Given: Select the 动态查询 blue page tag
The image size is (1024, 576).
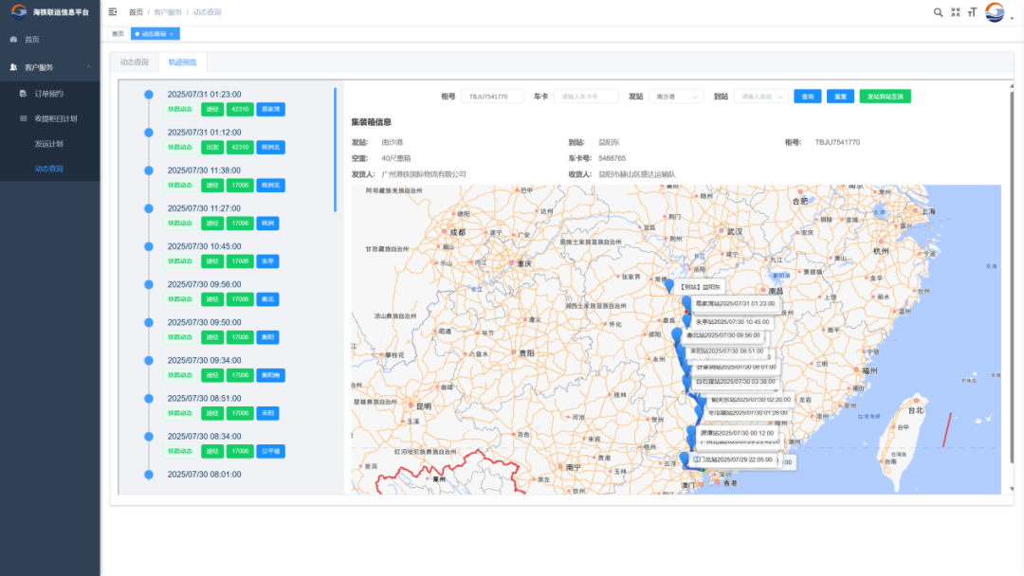Looking at the screenshot, I should [x=155, y=34].
